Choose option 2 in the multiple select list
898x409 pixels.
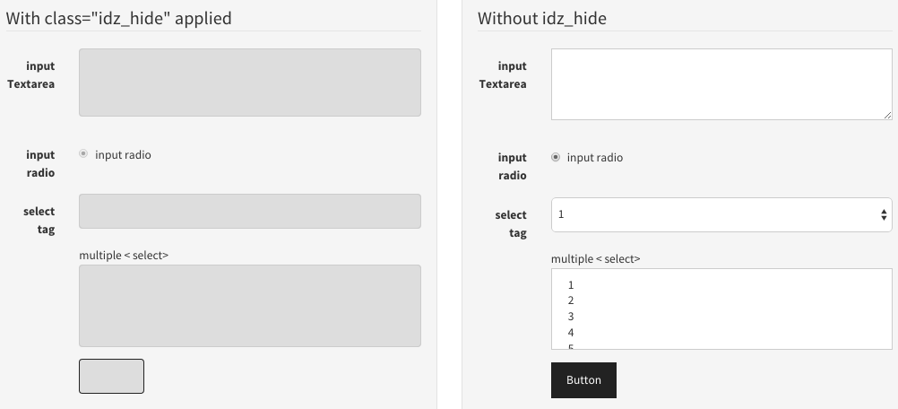571,300
